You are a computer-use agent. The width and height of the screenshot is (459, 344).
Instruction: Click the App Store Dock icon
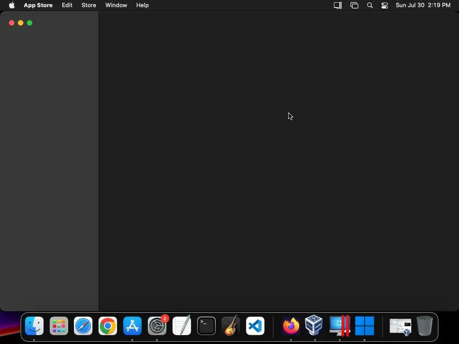click(132, 326)
